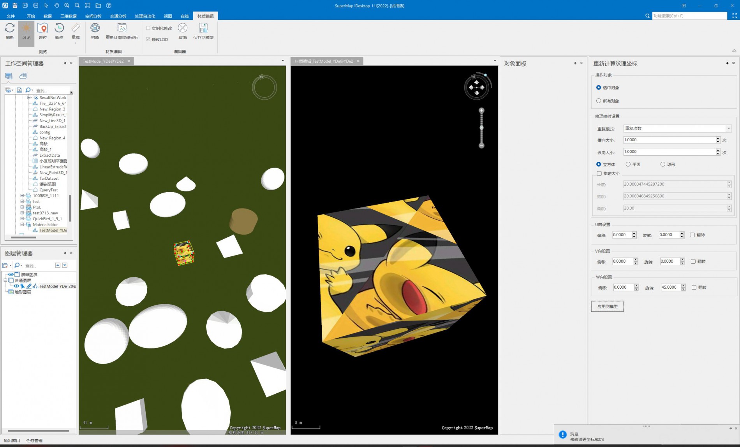
Task: Switch to the 处理自动化 ribbon tab
Action: [x=145, y=16]
